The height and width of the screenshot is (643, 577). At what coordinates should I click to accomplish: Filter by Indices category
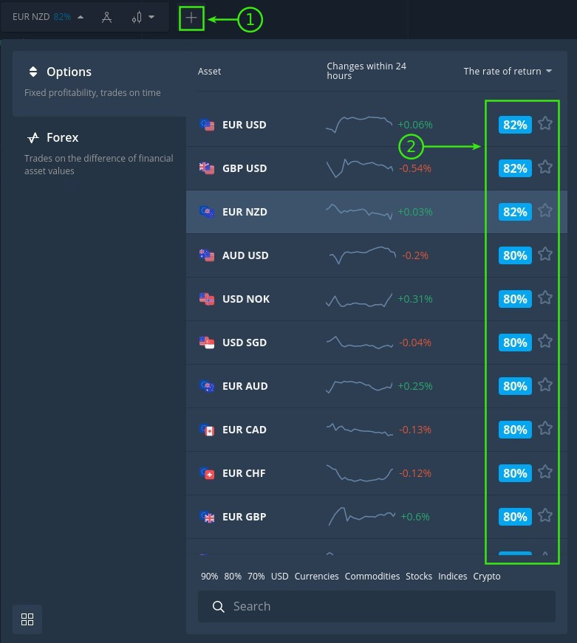(x=452, y=576)
